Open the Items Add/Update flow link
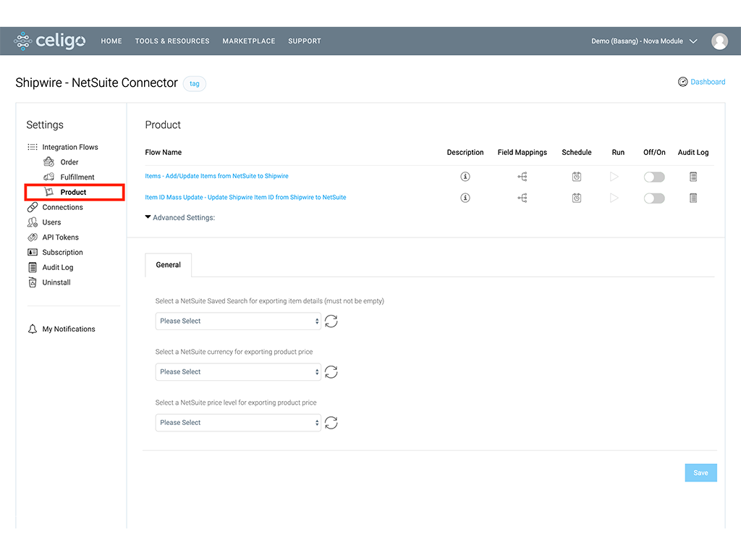This screenshot has height=556, width=741. pos(216,176)
